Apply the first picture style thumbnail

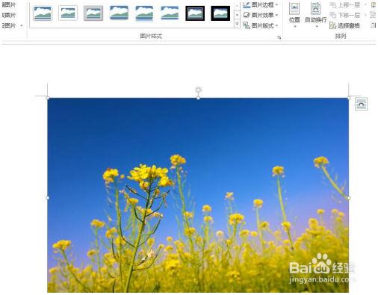coord(43,13)
